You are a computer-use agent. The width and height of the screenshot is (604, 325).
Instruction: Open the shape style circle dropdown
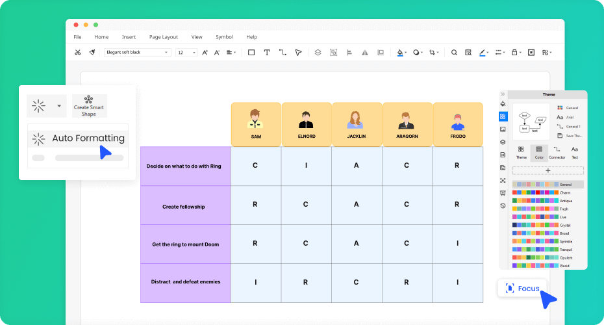(418, 53)
